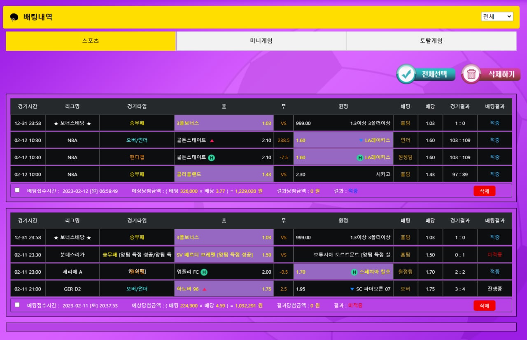The image size is (527, 340).
Task: Switch to the 미니게임 tab
Action: [261, 41]
